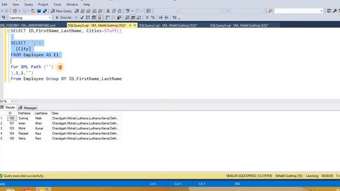Image resolution: width=340 pixels, height=191 pixels.
Task: Toggle IntelliSense Enabled icon
Action: (99, 18)
